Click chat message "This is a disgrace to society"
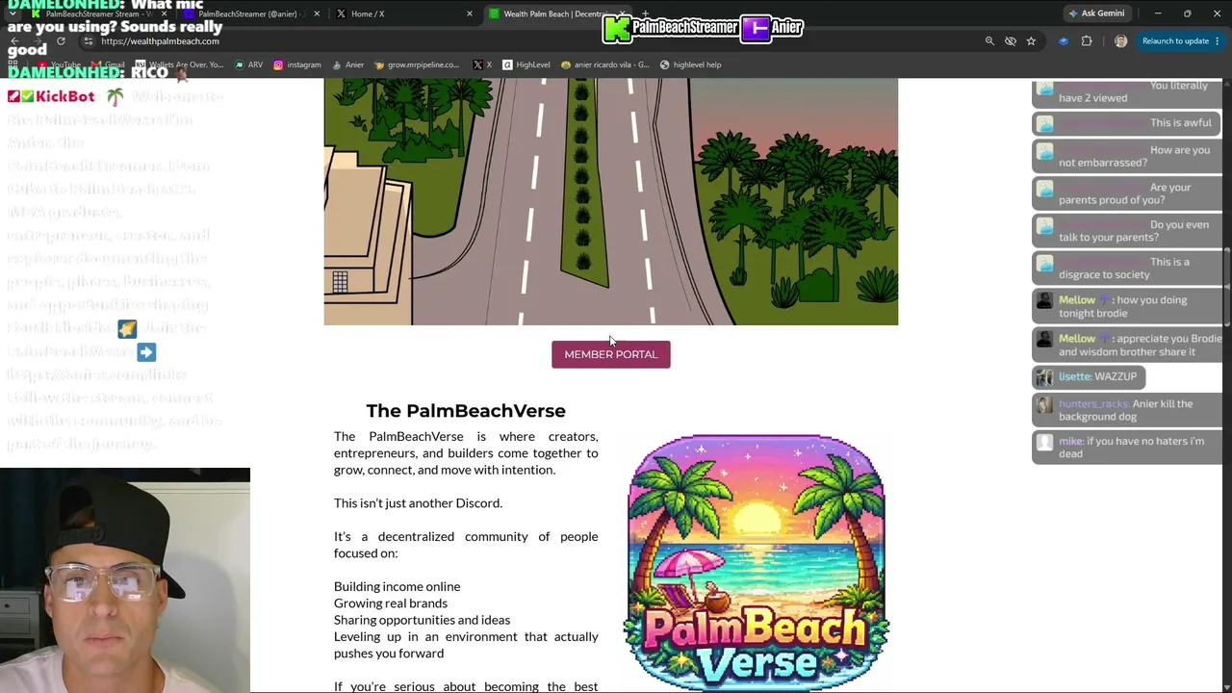 (1127, 268)
